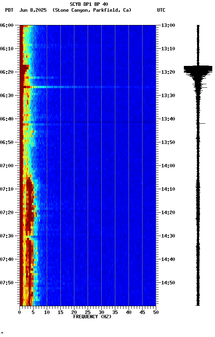Click the '07:40' PDT time label
This screenshot has height=337, width=215.
point(7,259)
